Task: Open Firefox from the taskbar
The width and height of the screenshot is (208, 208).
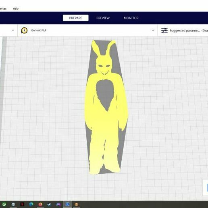Action: 40,204
